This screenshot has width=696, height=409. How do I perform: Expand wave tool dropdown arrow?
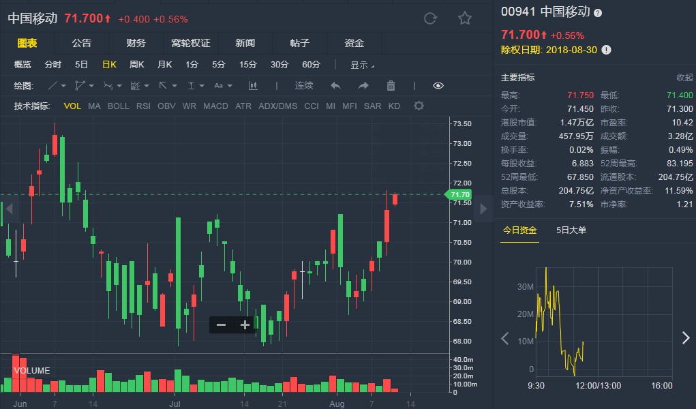coord(119,86)
